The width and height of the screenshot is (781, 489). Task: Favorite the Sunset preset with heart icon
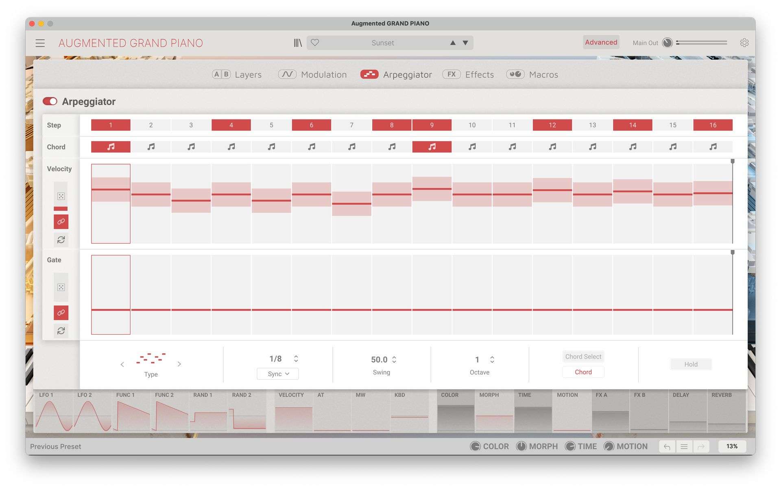click(315, 43)
